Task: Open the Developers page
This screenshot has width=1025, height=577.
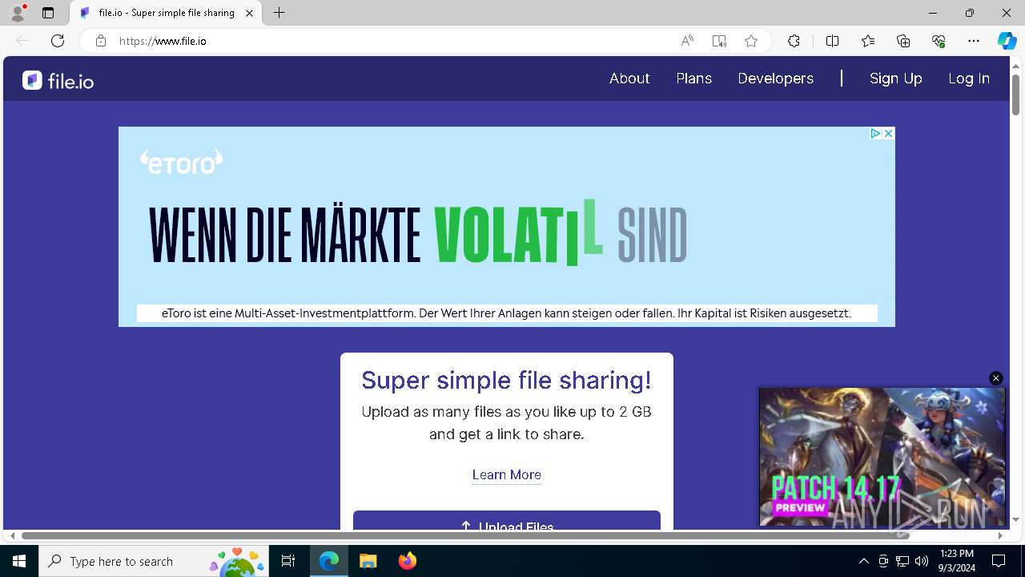Action: click(x=775, y=79)
